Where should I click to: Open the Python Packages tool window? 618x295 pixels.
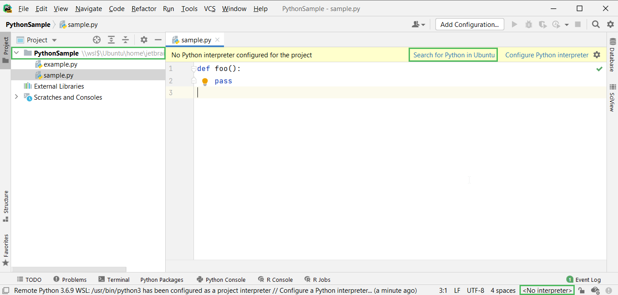[x=162, y=279]
